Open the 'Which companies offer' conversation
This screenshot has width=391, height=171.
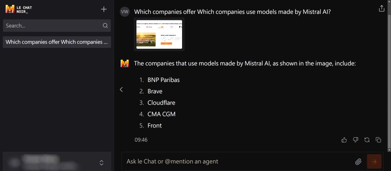pos(57,42)
